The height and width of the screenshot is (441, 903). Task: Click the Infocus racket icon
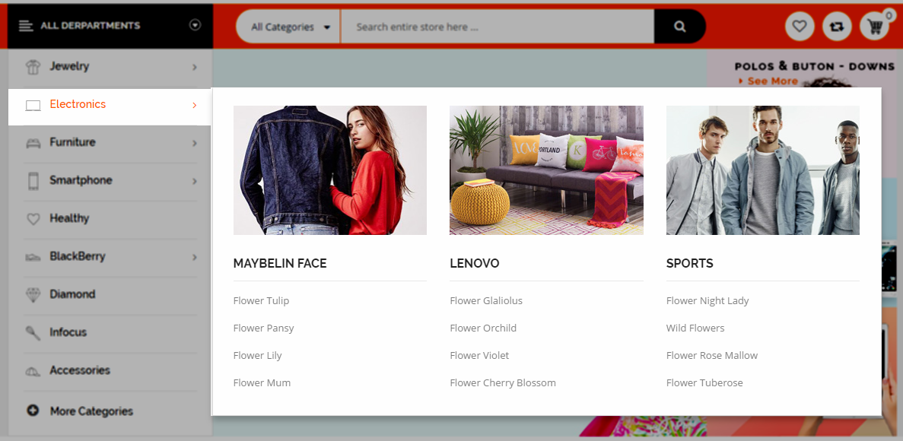pyautogui.click(x=33, y=333)
